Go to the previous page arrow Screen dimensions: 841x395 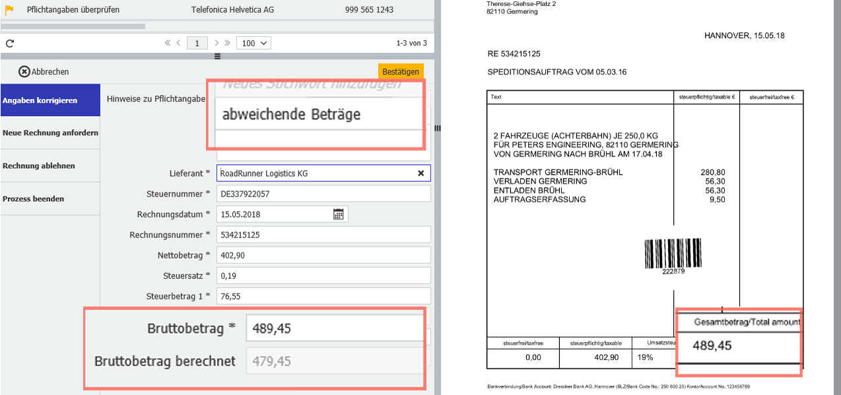[178, 43]
